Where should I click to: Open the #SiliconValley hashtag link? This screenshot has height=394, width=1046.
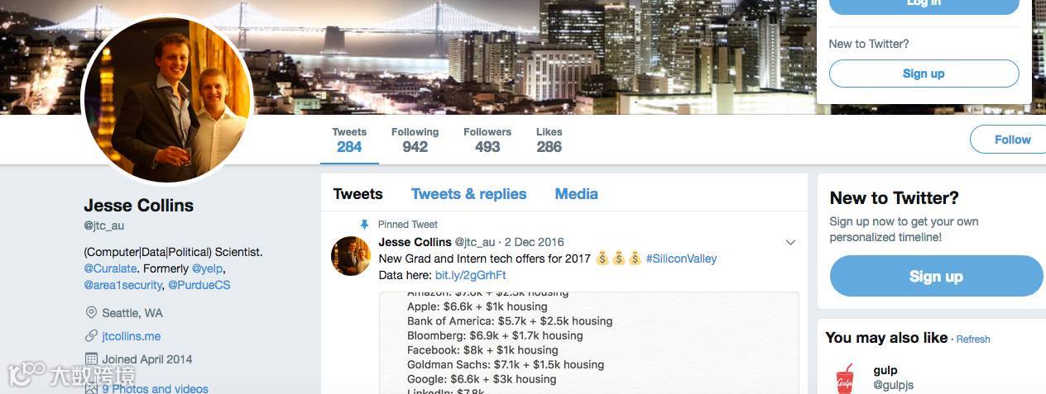(x=681, y=259)
